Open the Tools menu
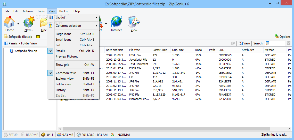 (41, 11)
